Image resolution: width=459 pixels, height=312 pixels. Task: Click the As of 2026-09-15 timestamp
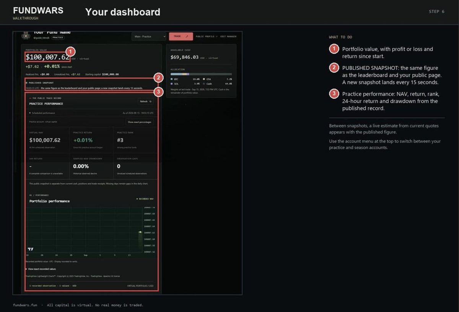click(138, 113)
